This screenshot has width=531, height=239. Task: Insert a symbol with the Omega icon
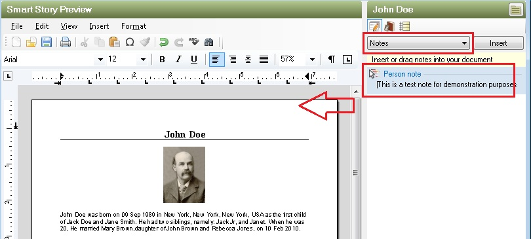click(130, 43)
